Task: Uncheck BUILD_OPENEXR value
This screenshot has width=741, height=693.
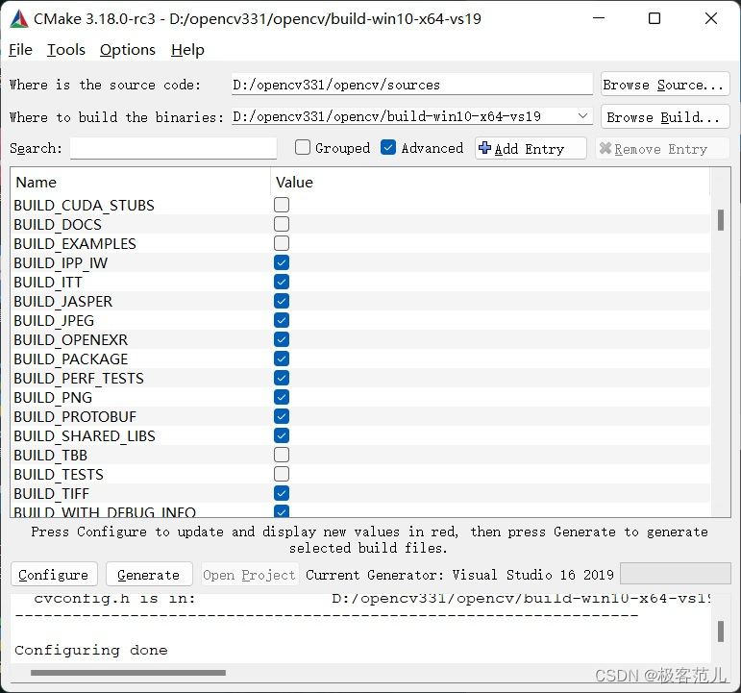Action: (282, 339)
